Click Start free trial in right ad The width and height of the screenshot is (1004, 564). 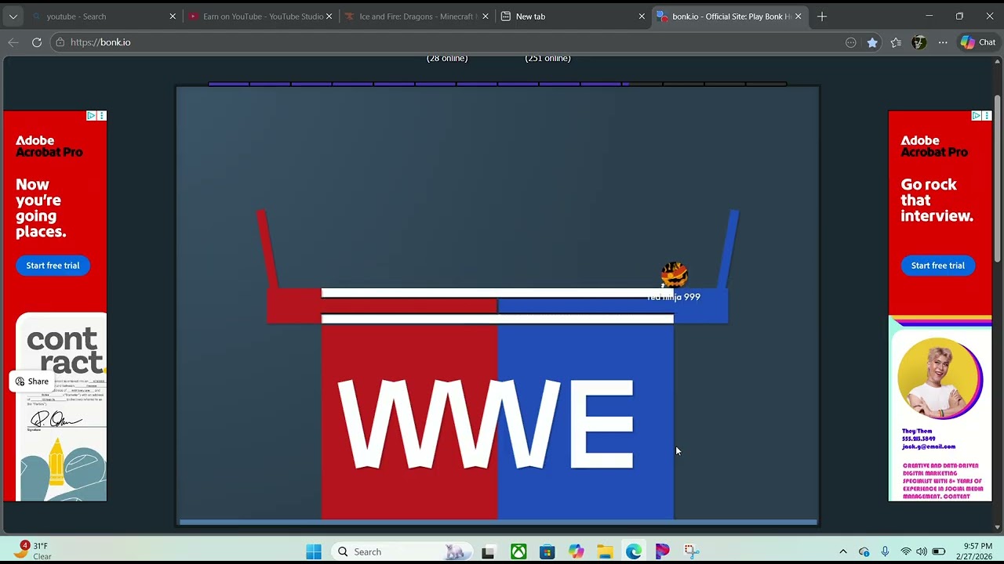pyautogui.click(x=937, y=266)
